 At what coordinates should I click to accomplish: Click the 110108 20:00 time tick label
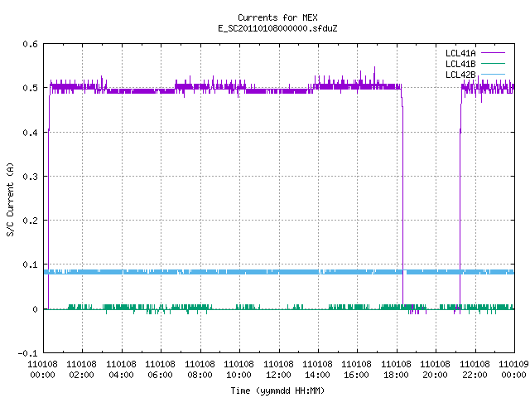(435, 370)
